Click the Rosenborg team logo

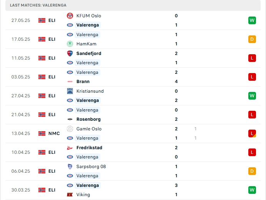pos(70,119)
